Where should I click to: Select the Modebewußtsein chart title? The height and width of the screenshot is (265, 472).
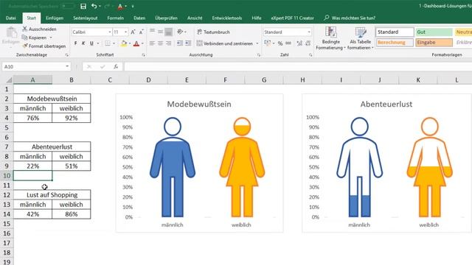point(199,105)
